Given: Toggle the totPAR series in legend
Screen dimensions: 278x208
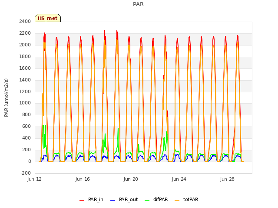Looking at the screenshot, I should tap(186, 199).
